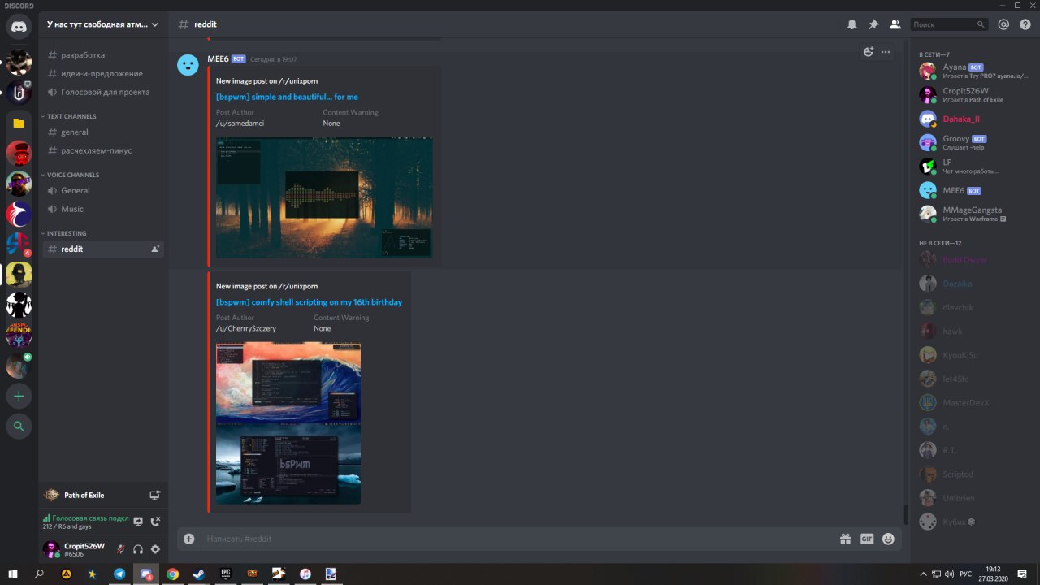Viewport: 1040px width, 585px height.
Task: Open the server name dropdown menu
Action: [103, 24]
